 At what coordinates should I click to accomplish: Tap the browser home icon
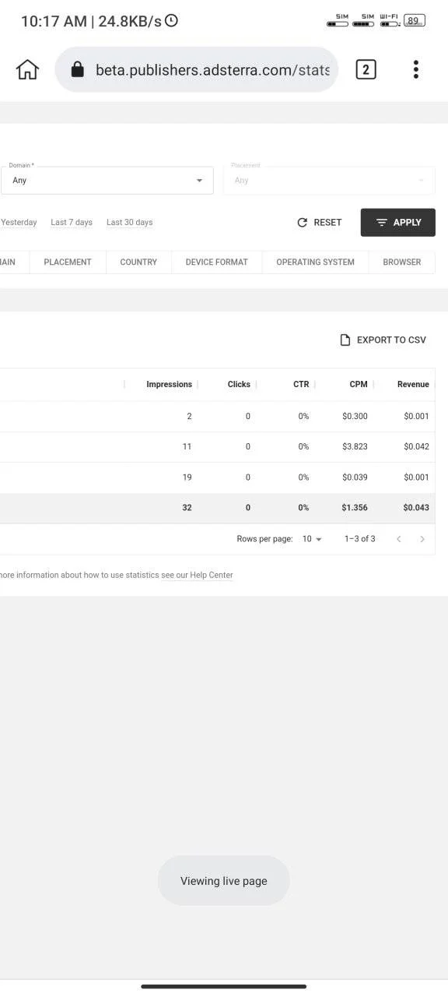coord(27,69)
